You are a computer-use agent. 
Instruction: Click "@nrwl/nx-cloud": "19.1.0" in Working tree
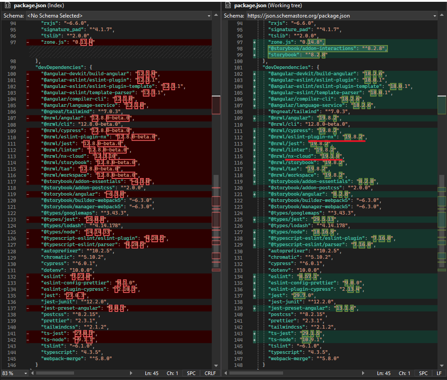[306, 156]
